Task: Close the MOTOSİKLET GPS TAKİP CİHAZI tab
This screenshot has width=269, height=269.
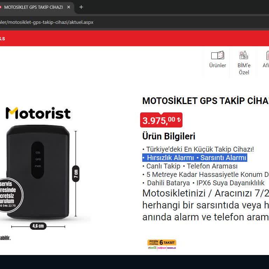Action: (x=69, y=7)
